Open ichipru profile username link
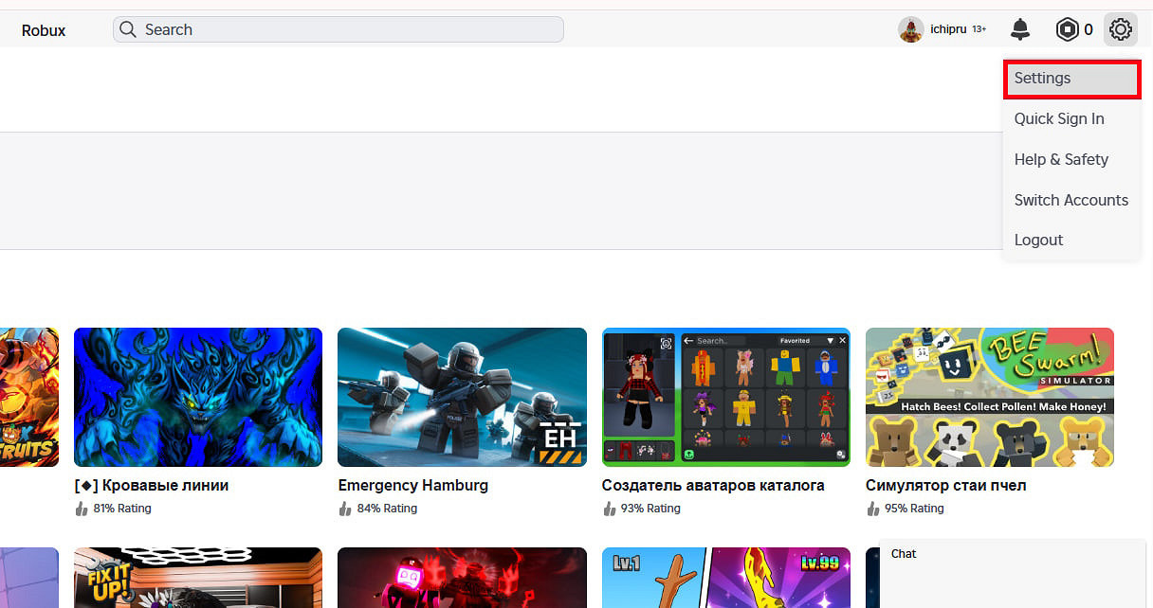Viewport: 1153px width, 608px height. (x=947, y=29)
